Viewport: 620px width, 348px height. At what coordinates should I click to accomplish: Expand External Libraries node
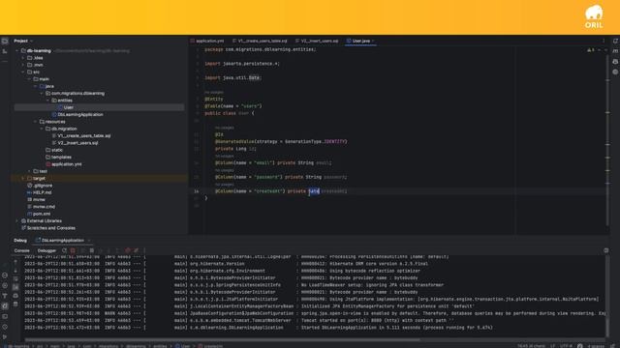pyautogui.click(x=17, y=221)
